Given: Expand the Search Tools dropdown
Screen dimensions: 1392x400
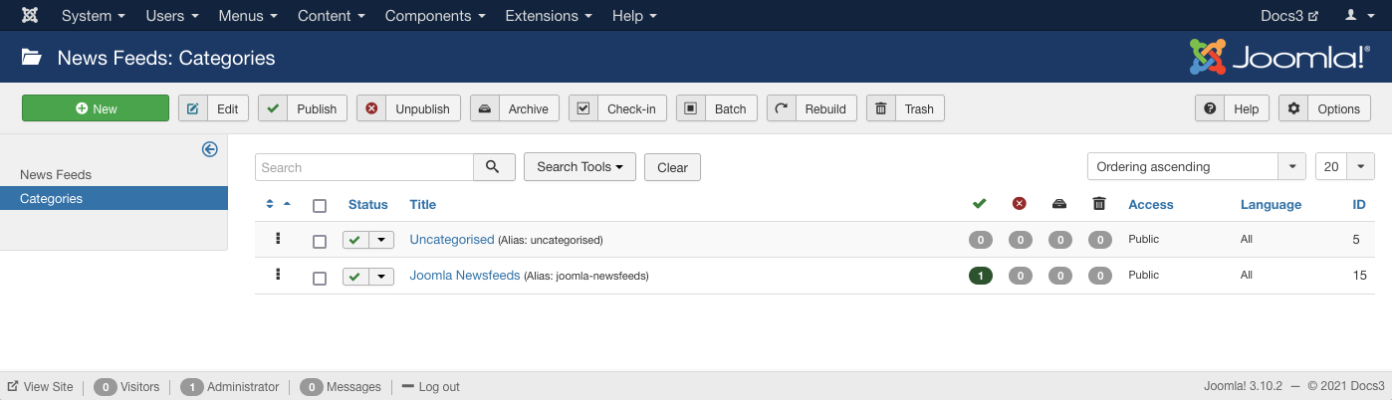Looking at the screenshot, I should [580, 167].
